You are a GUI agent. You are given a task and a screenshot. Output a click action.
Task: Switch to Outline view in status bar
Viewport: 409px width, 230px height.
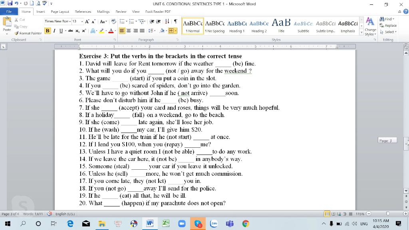(x=345, y=214)
